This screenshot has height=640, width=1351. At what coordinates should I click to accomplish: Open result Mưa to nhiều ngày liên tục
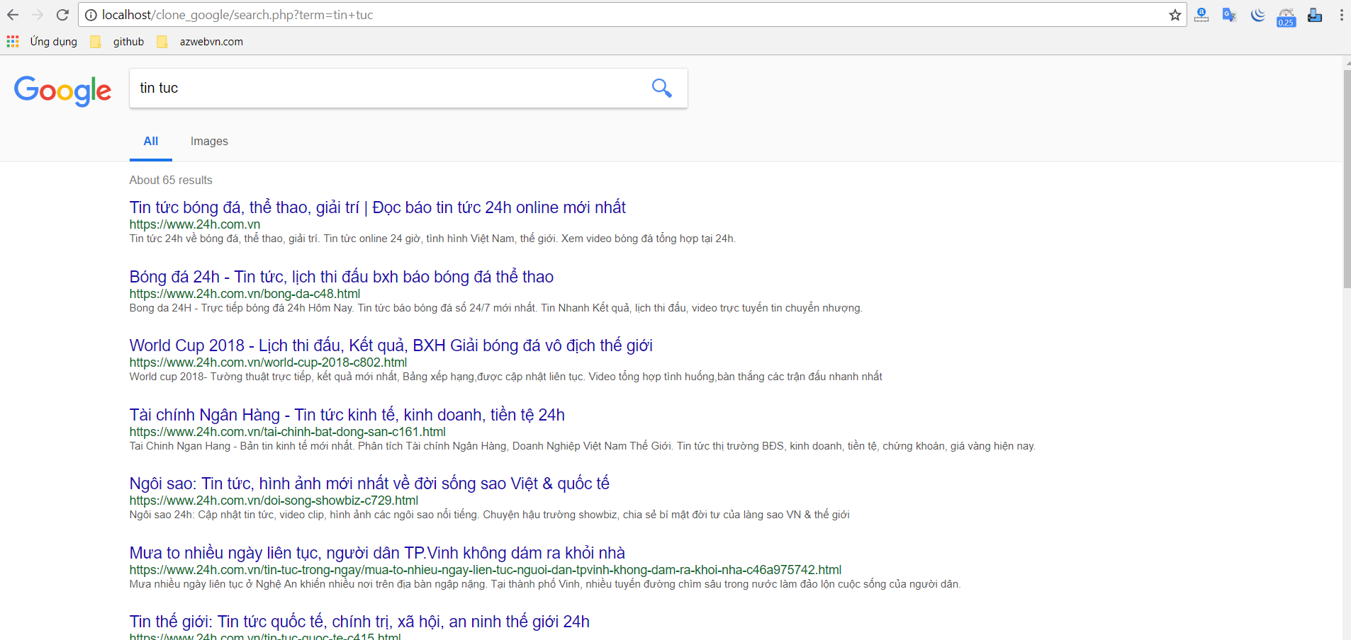377,553
